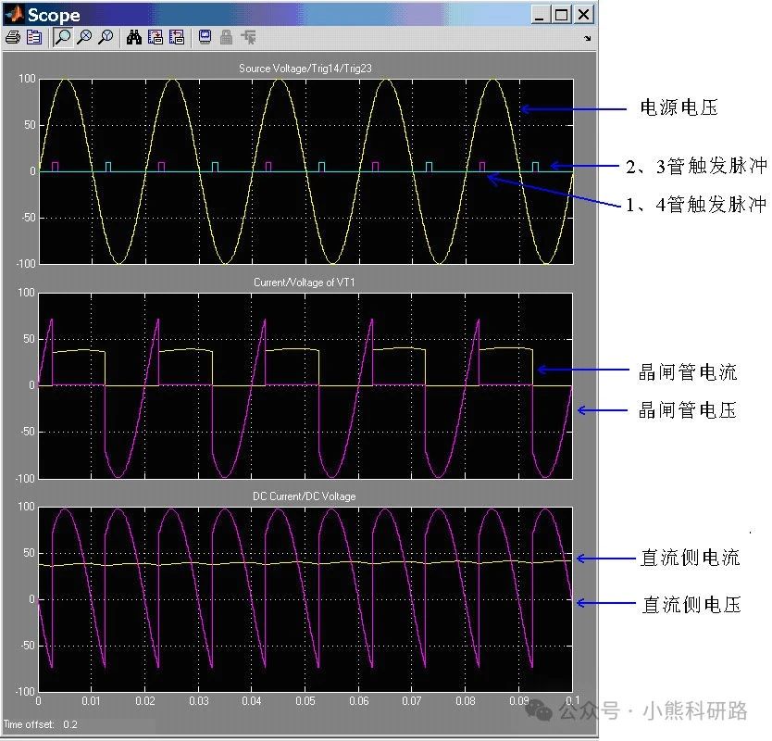Click the 'Current/Voltage of VT1' plot title
772x741 pixels.
pyautogui.click(x=305, y=283)
